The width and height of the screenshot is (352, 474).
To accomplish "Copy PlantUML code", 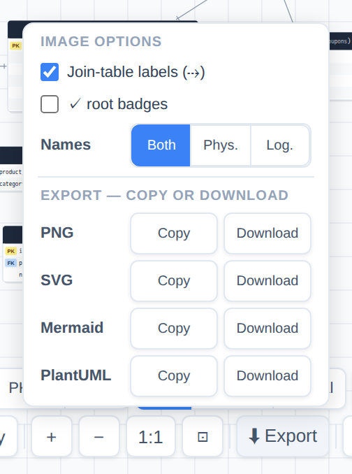I will [x=174, y=376].
